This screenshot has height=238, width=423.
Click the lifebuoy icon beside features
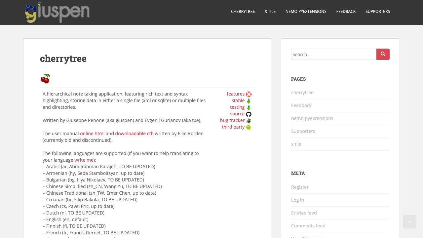tap(249, 94)
